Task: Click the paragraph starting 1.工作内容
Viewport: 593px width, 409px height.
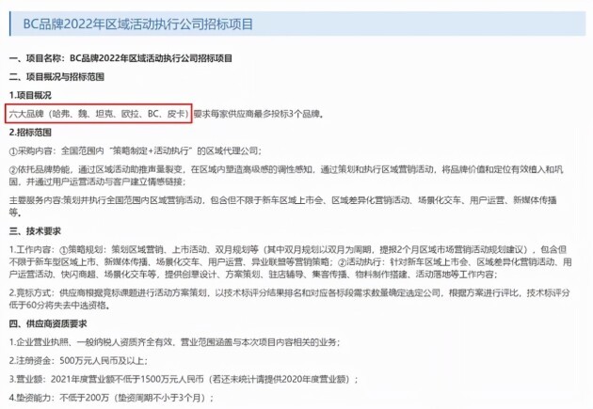Action: tap(290, 261)
